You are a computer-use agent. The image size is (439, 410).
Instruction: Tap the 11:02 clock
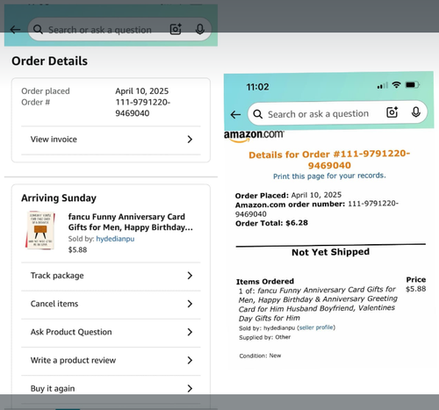tap(257, 87)
